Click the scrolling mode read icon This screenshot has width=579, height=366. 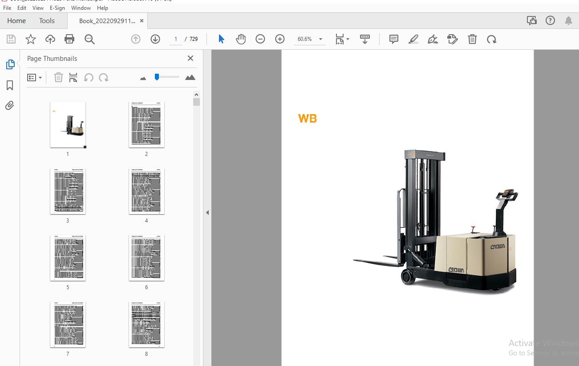[x=365, y=39]
